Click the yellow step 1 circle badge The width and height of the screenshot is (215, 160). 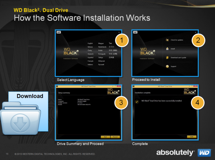pos(121,41)
